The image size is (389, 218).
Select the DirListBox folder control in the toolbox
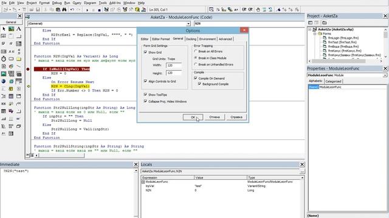(x=19, y=59)
